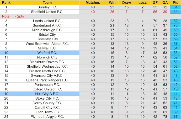
Task: Open Plymouth Argyle F.C. team entry
Action: point(47,117)
